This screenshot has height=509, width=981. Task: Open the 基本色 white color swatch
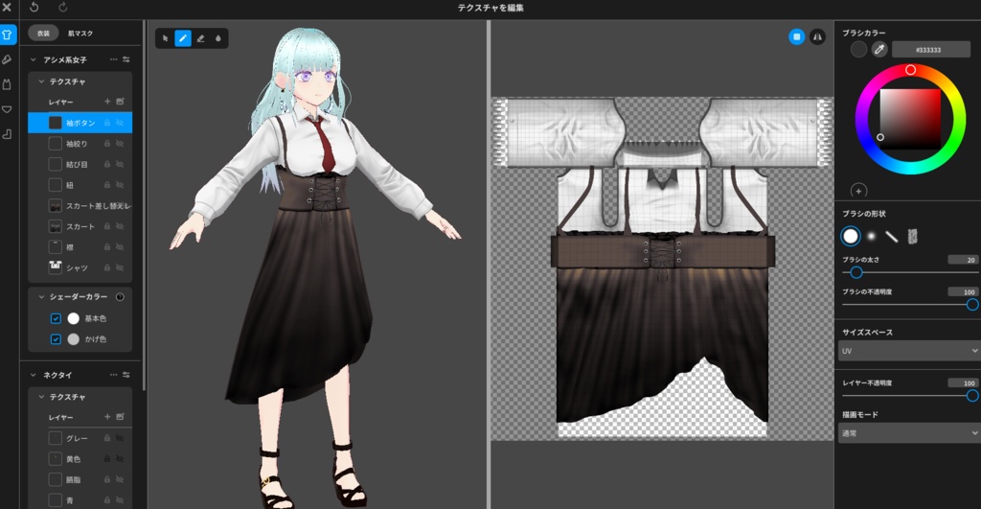tap(73, 318)
